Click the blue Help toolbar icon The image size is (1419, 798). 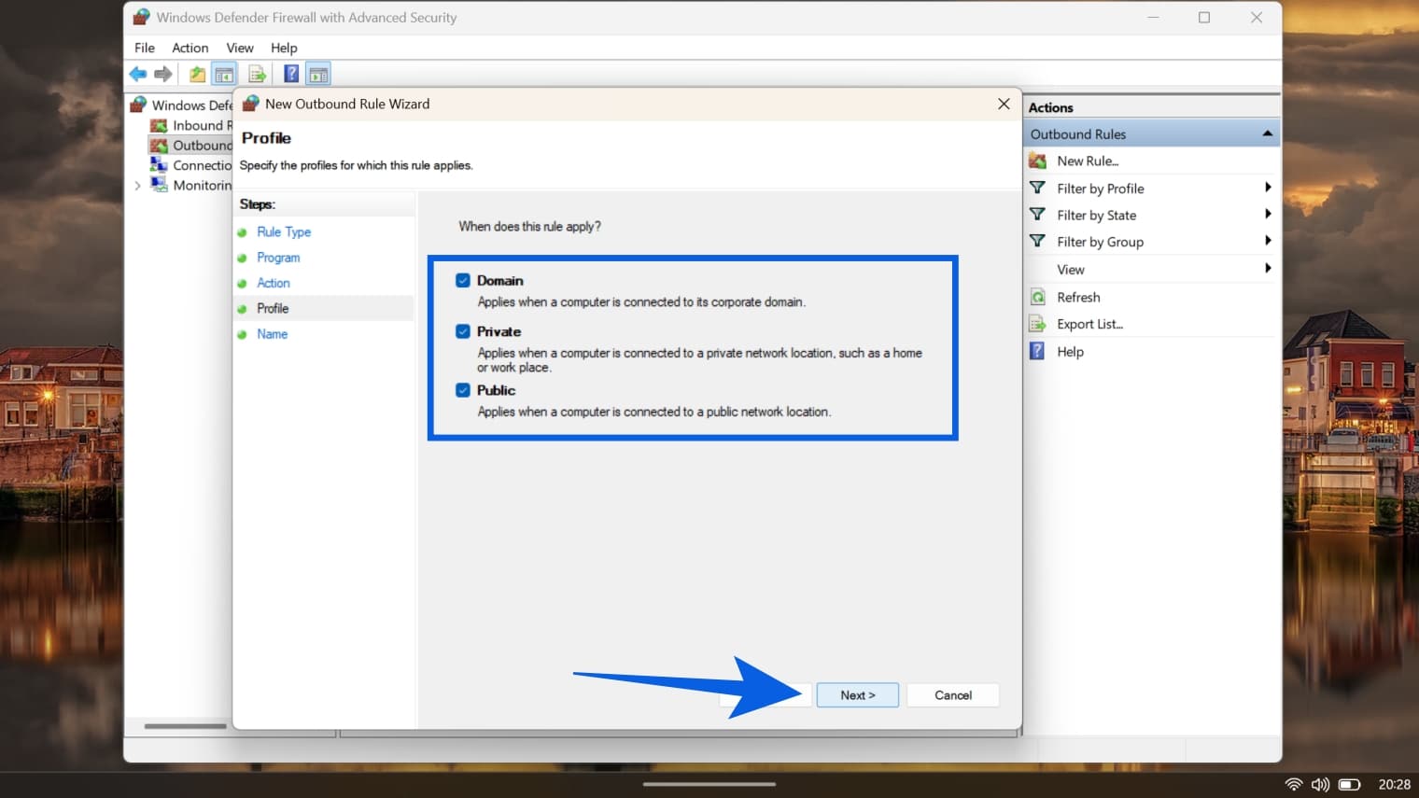291,74
